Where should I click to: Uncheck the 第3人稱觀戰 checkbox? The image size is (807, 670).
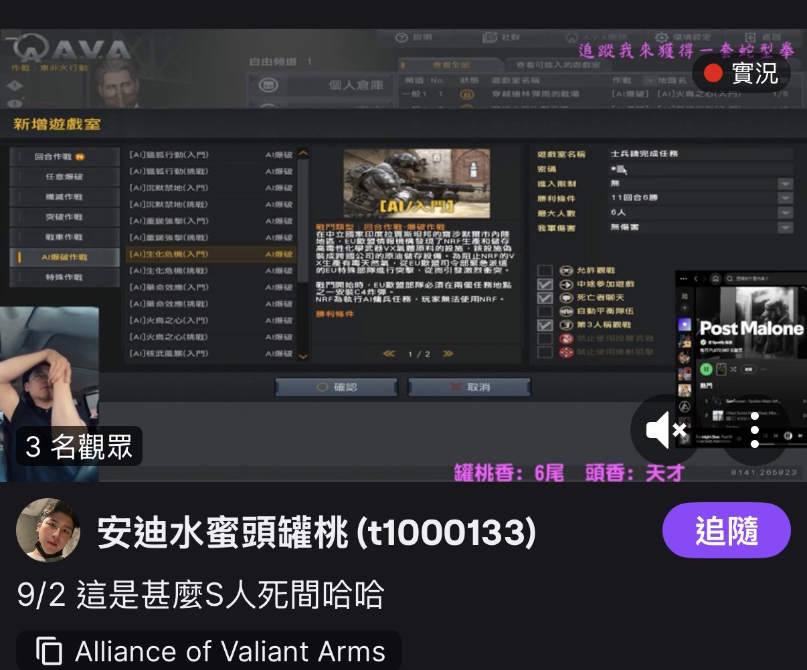pyautogui.click(x=545, y=325)
